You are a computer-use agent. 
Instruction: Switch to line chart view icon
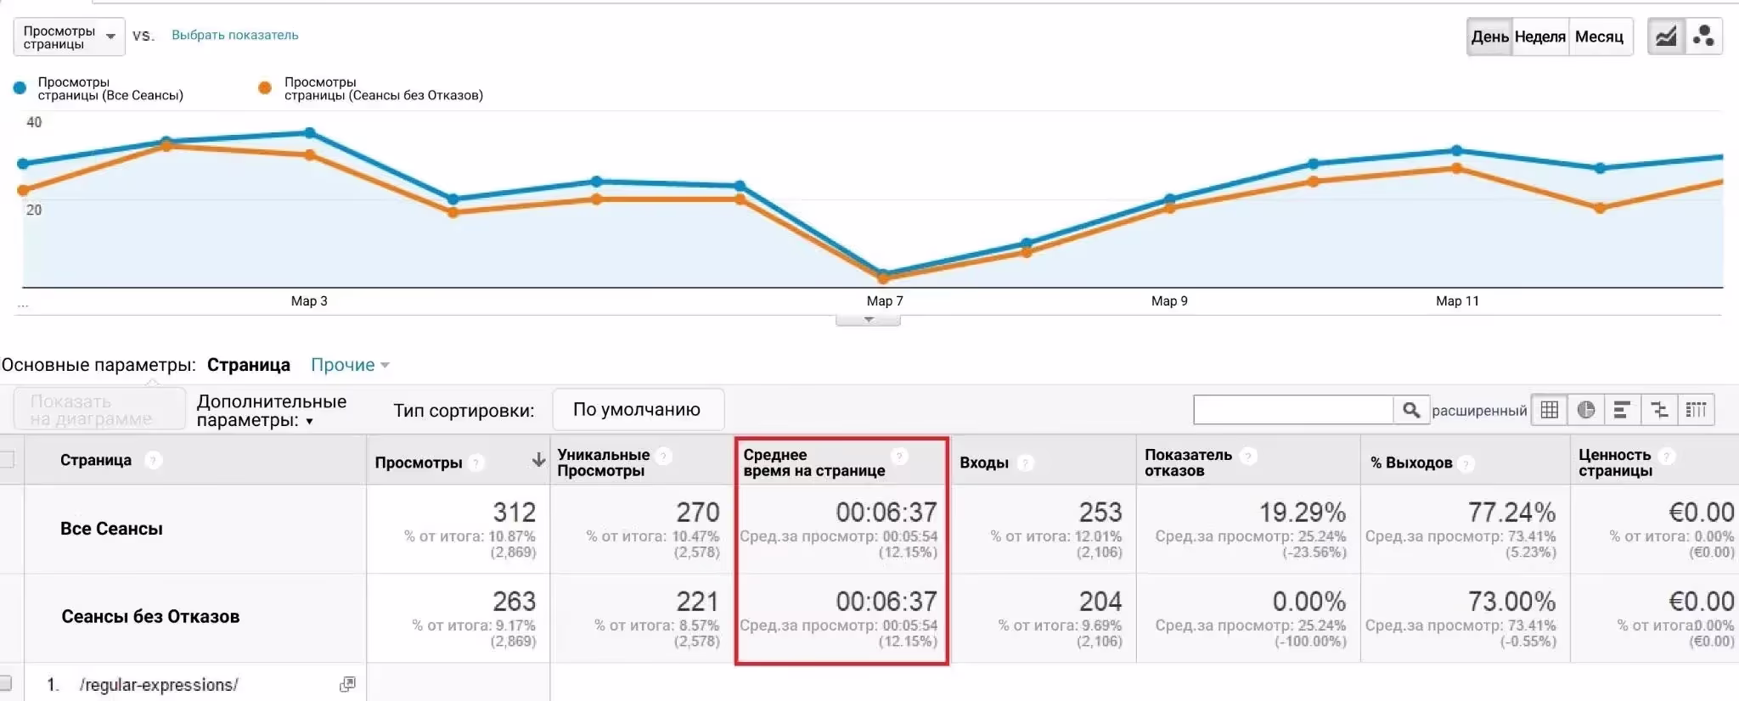pyautogui.click(x=1666, y=36)
